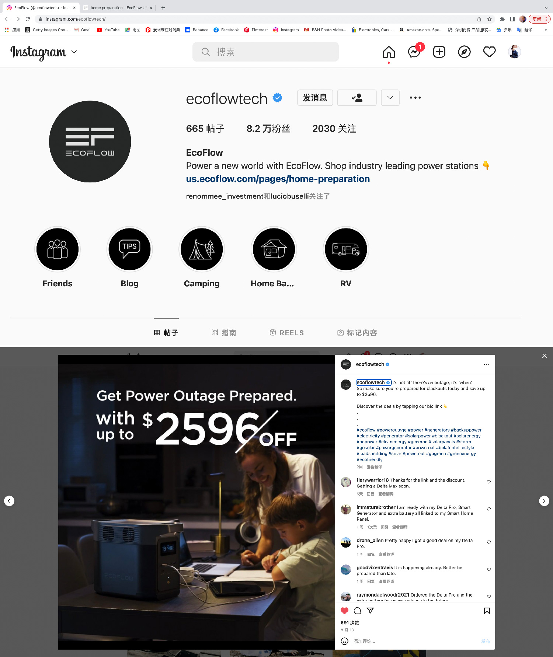Open the Explore compass icon

point(464,52)
